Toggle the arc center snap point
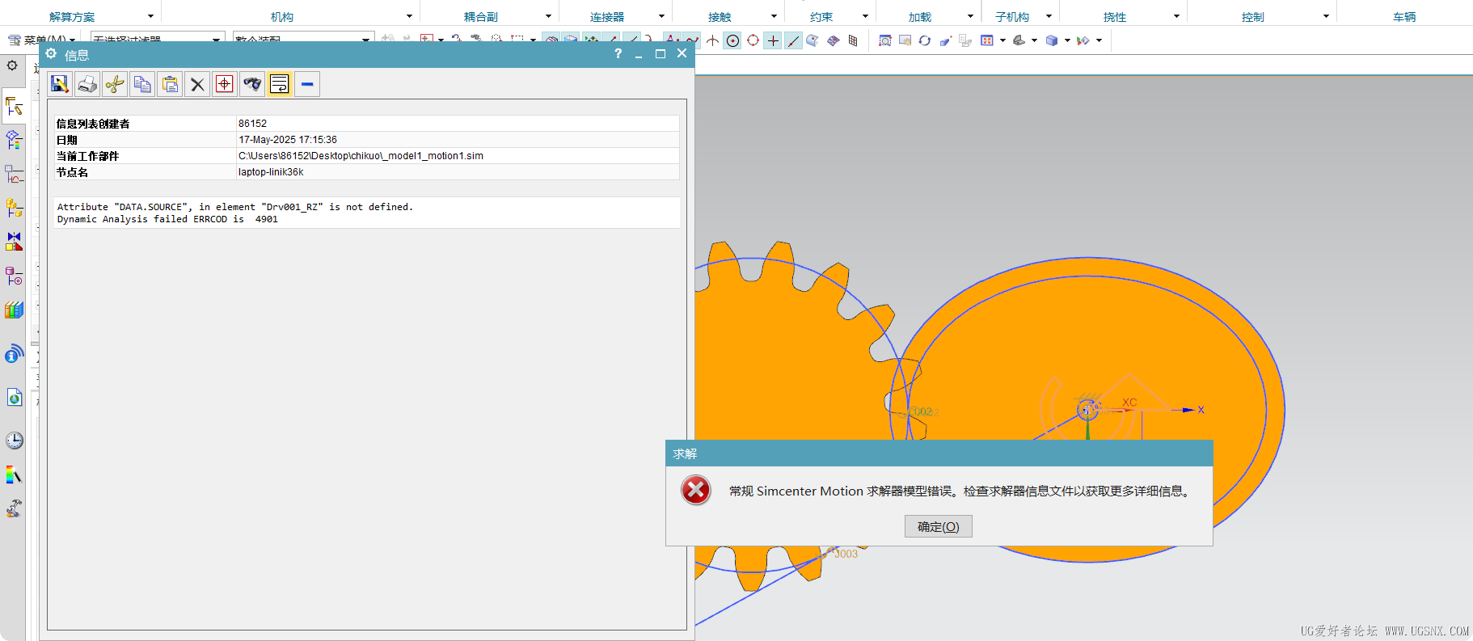 pyautogui.click(x=732, y=40)
